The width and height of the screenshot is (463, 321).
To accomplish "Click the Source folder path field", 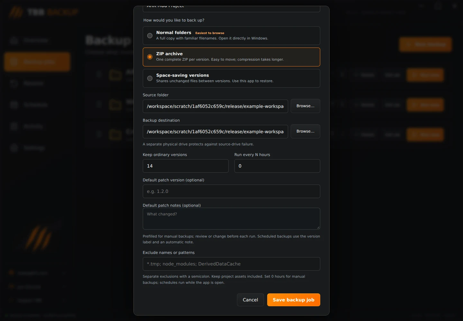I will pyautogui.click(x=215, y=106).
